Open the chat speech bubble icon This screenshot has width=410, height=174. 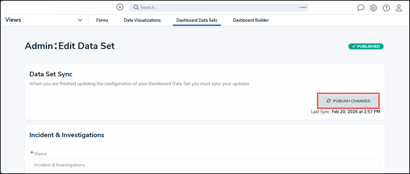coord(361,8)
